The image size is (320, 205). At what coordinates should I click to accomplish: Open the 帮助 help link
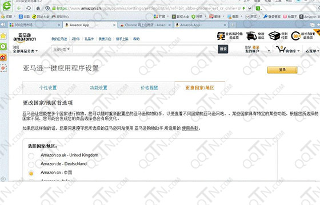(136, 39)
